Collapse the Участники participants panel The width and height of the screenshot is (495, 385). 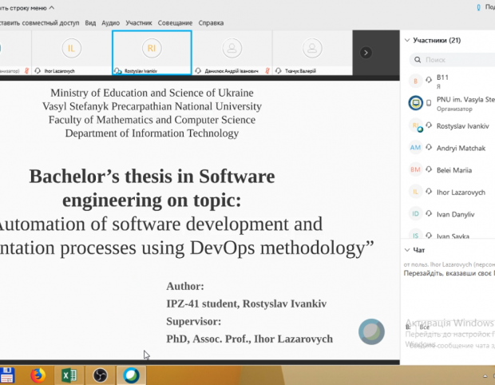point(407,40)
